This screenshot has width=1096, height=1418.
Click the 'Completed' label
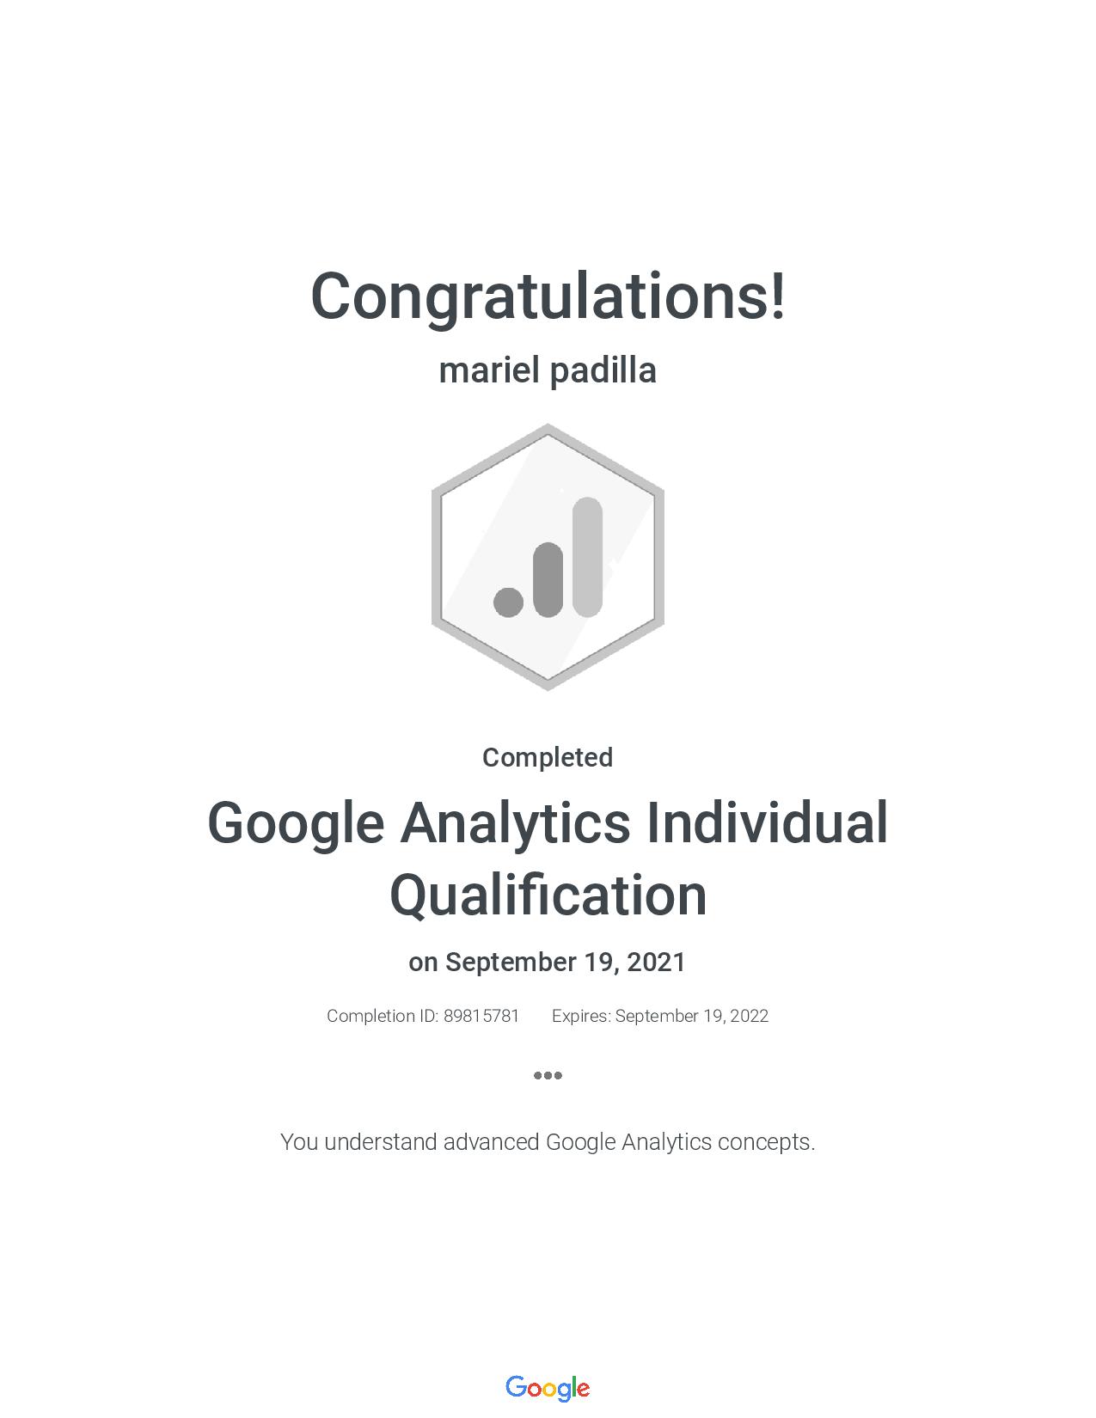pyautogui.click(x=548, y=757)
